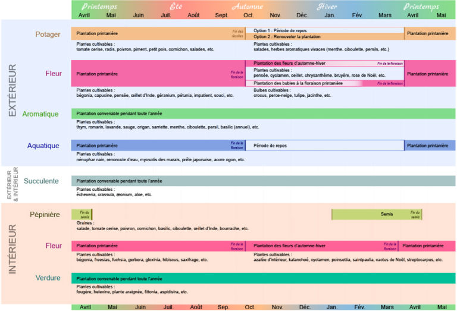Image resolution: width=457 pixels, height=311 pixels.
Task: Click the Juin month in top header
Action: pos(139,15)
